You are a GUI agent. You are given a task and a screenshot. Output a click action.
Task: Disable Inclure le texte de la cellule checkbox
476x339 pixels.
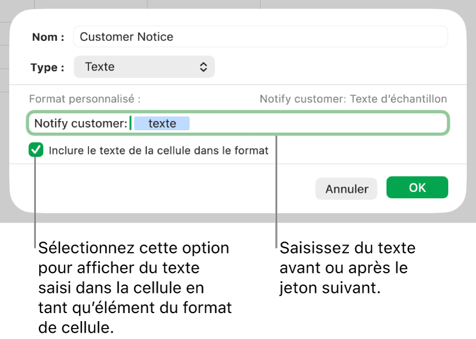tap(36, 150)
